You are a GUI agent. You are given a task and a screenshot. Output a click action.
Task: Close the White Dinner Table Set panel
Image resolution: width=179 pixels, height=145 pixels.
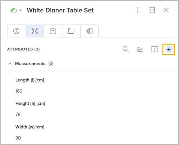tap(166, 10)
